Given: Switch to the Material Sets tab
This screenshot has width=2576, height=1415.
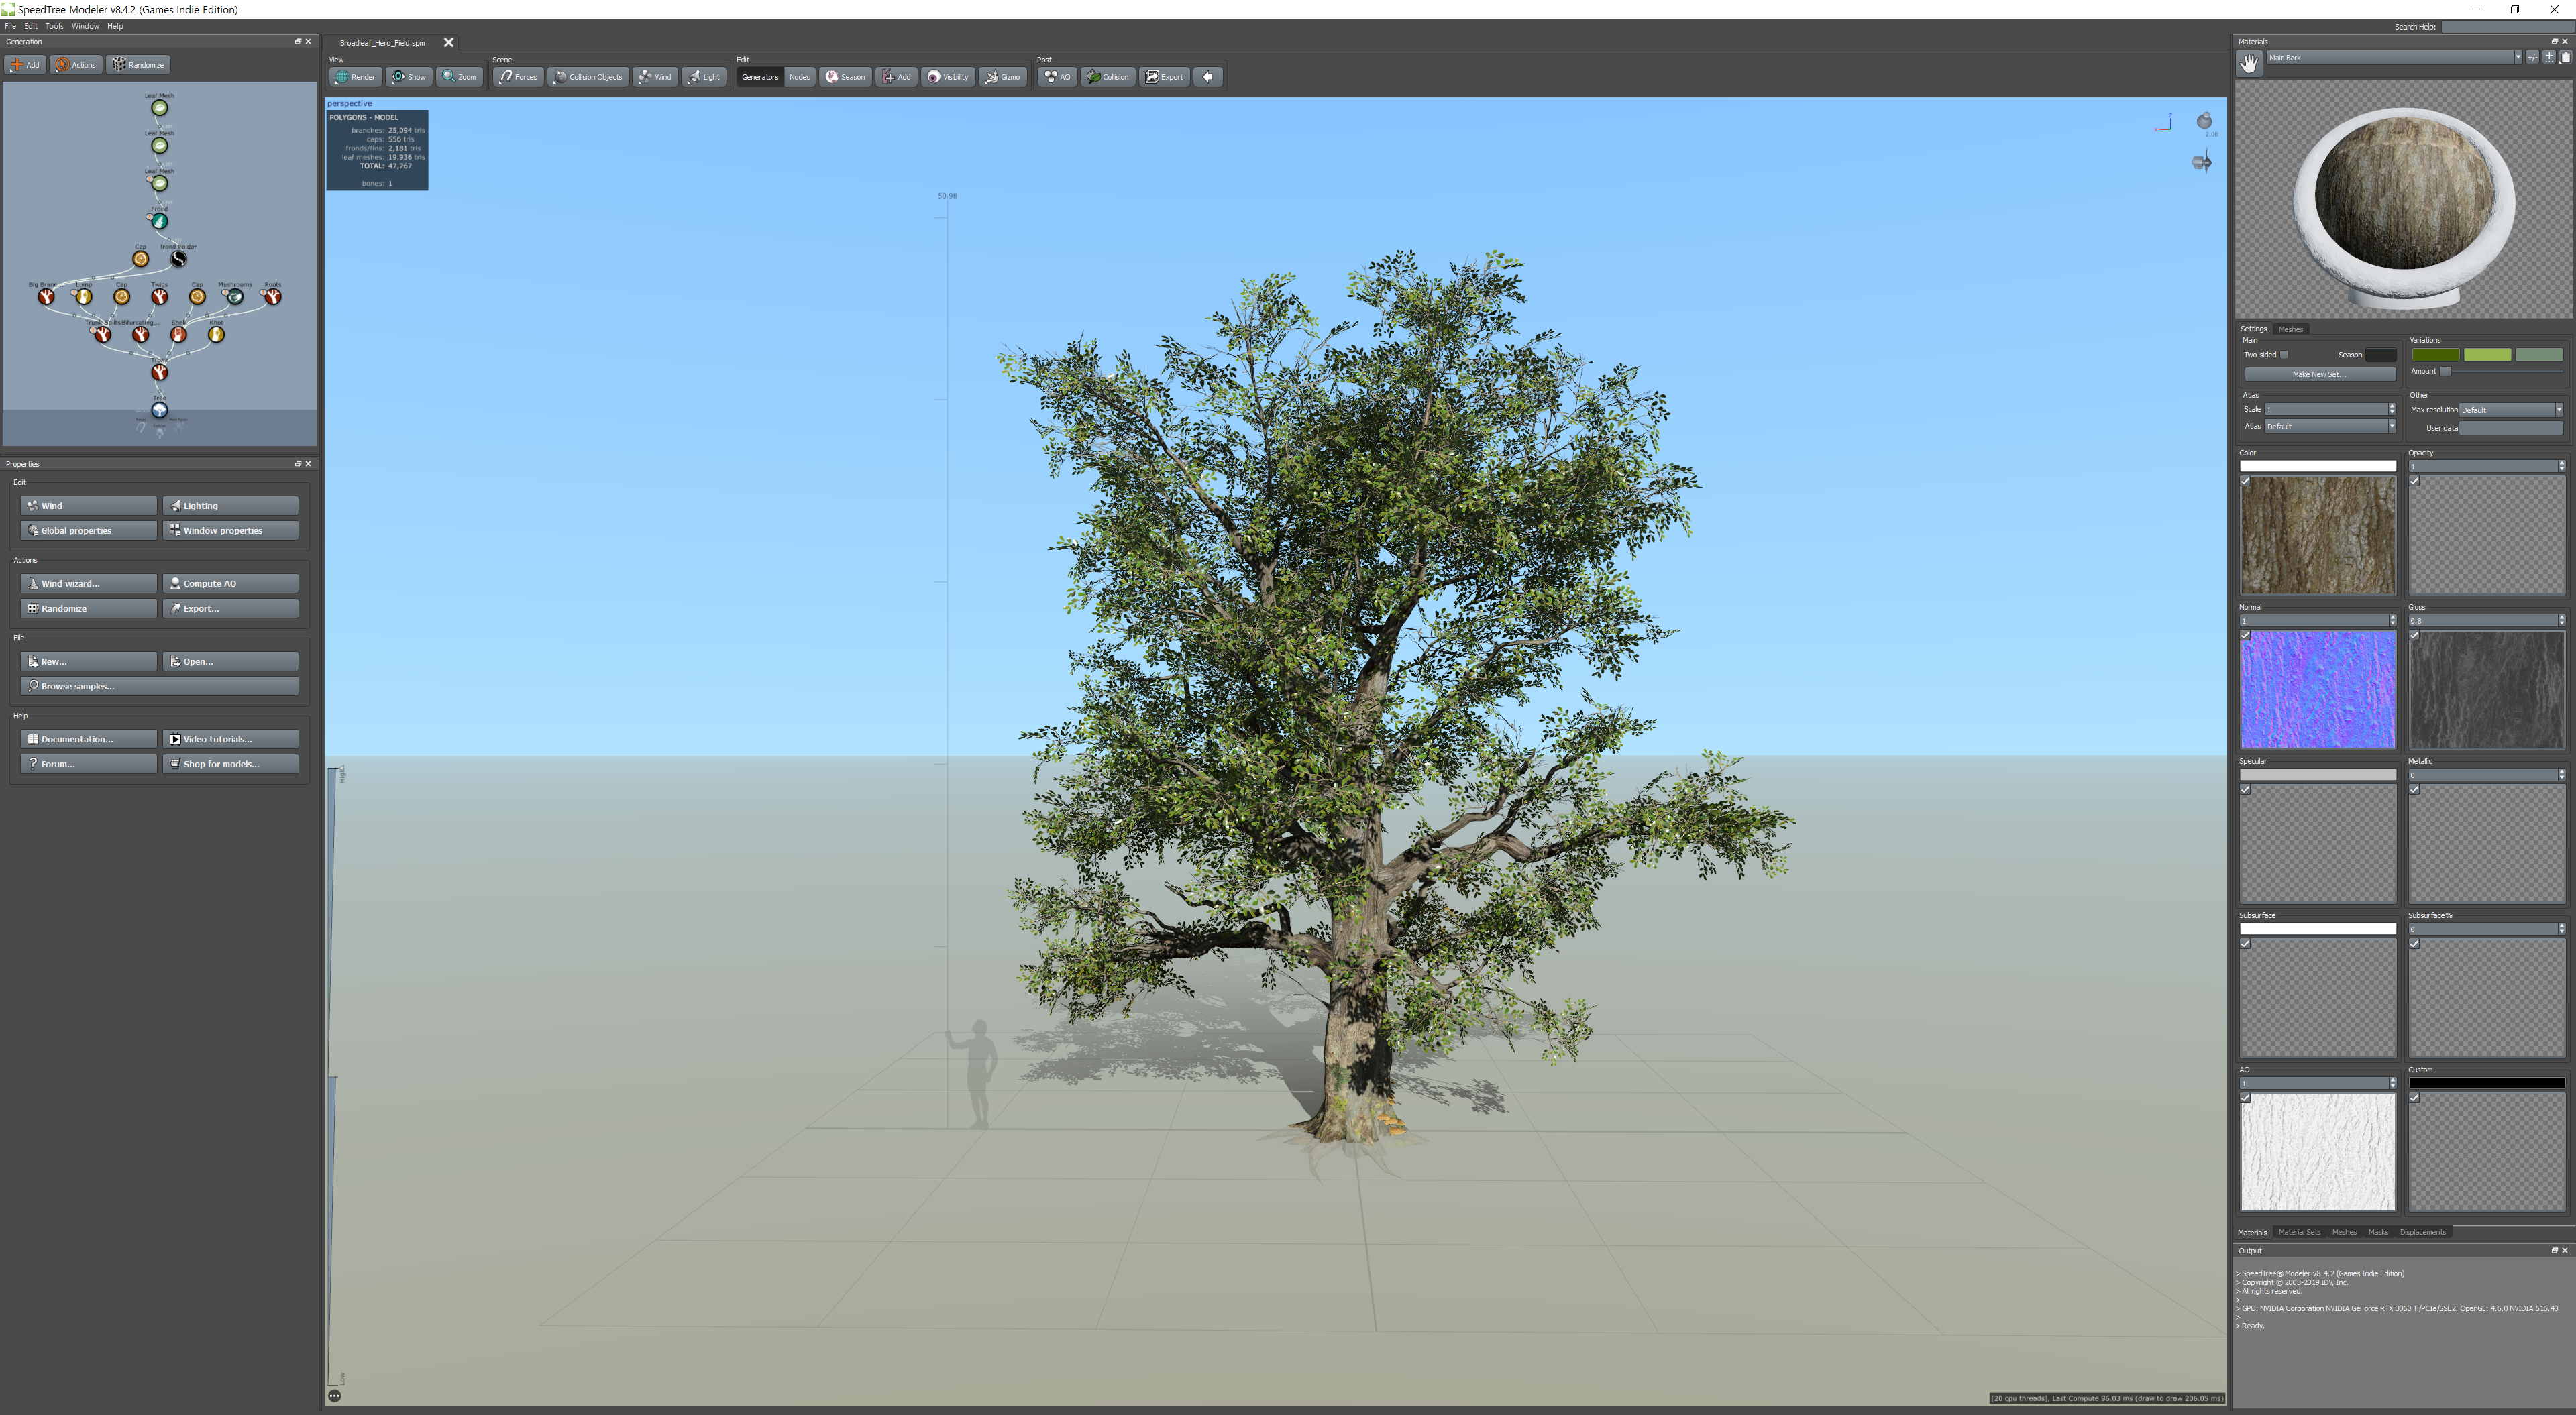Looking at the screenshot, I should coord(2299,1232).
